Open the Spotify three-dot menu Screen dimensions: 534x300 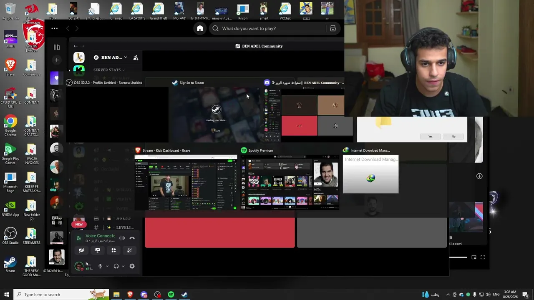coord(55,28)
